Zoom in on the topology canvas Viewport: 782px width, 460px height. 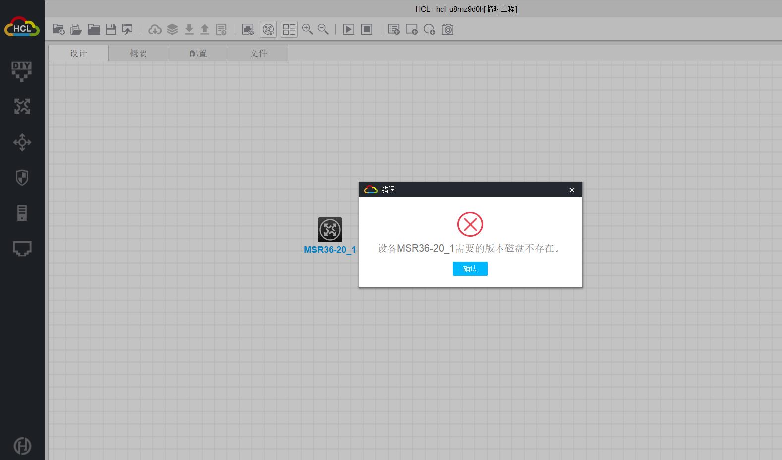tap(308, 30)
